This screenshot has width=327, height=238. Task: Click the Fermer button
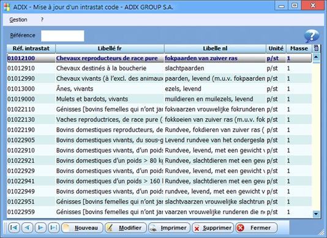pyautogui.click(x=257, y=228)
